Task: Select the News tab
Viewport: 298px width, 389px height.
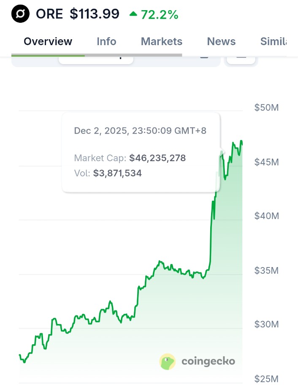Action: (221, 41)
